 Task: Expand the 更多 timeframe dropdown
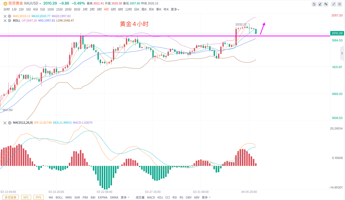click(x=175, y=10)
